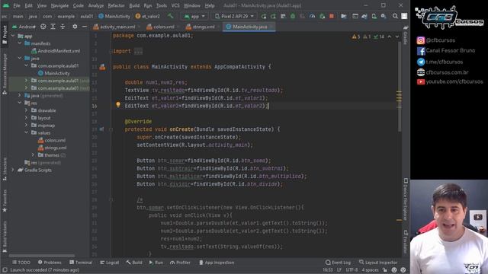The width and height of the screenshot is (488, 274).
Task: Open the Terminal tool window
Action: [81, 263]
